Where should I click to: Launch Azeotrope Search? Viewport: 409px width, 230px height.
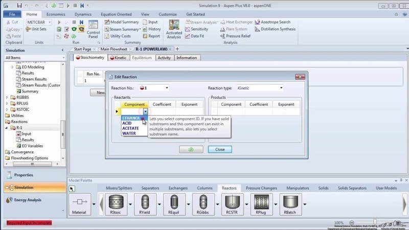pos(272,22)
